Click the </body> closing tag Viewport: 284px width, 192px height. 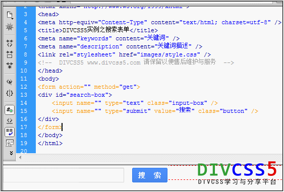50,135
